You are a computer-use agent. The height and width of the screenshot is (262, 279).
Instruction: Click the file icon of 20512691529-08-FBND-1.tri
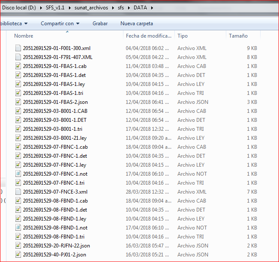18,237
